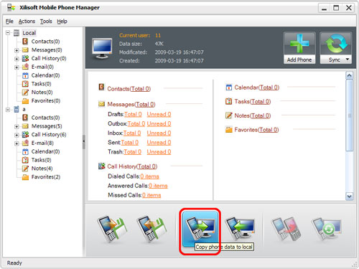Click the Sync circular arrows icon

pos(336,44)
